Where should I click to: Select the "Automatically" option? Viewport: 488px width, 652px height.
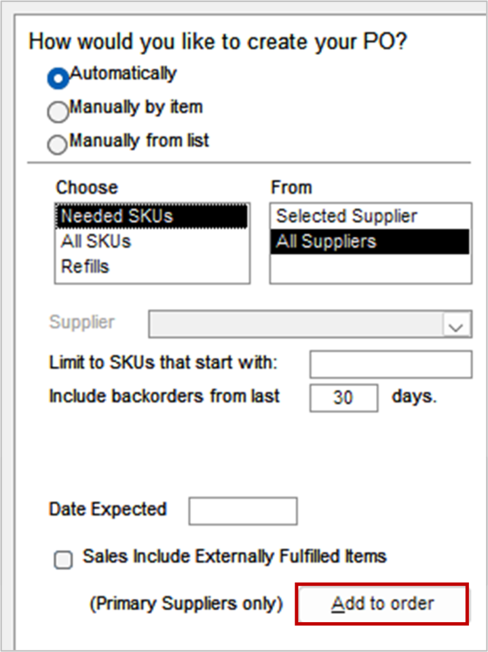[x=58, y=78]
